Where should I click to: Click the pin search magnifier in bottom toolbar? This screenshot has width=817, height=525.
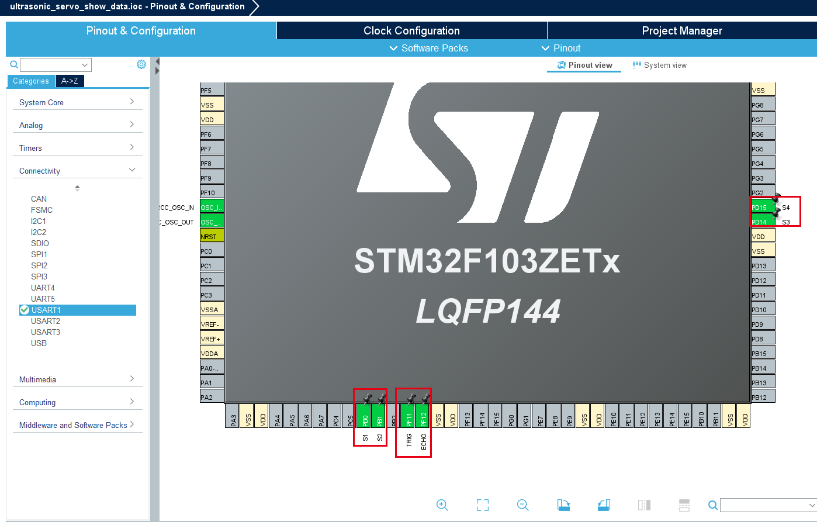(713, 505)
